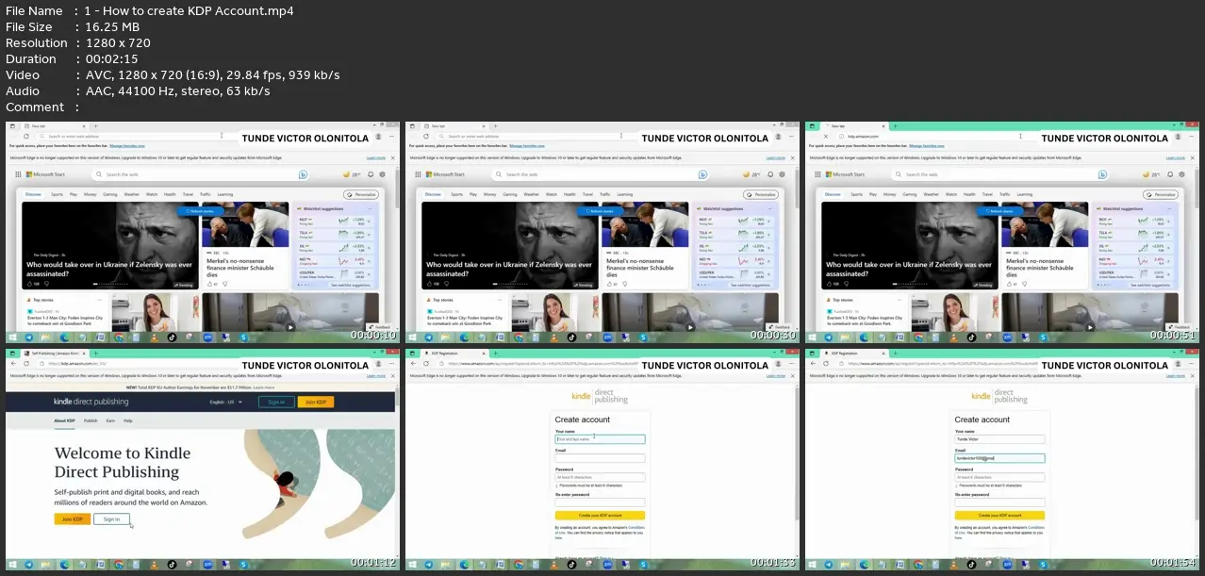The width and height of the screenshot is (1205, 576).
Task: Open Edge from the taskbar in 00:01:12 frame
Action: (64, 564)
